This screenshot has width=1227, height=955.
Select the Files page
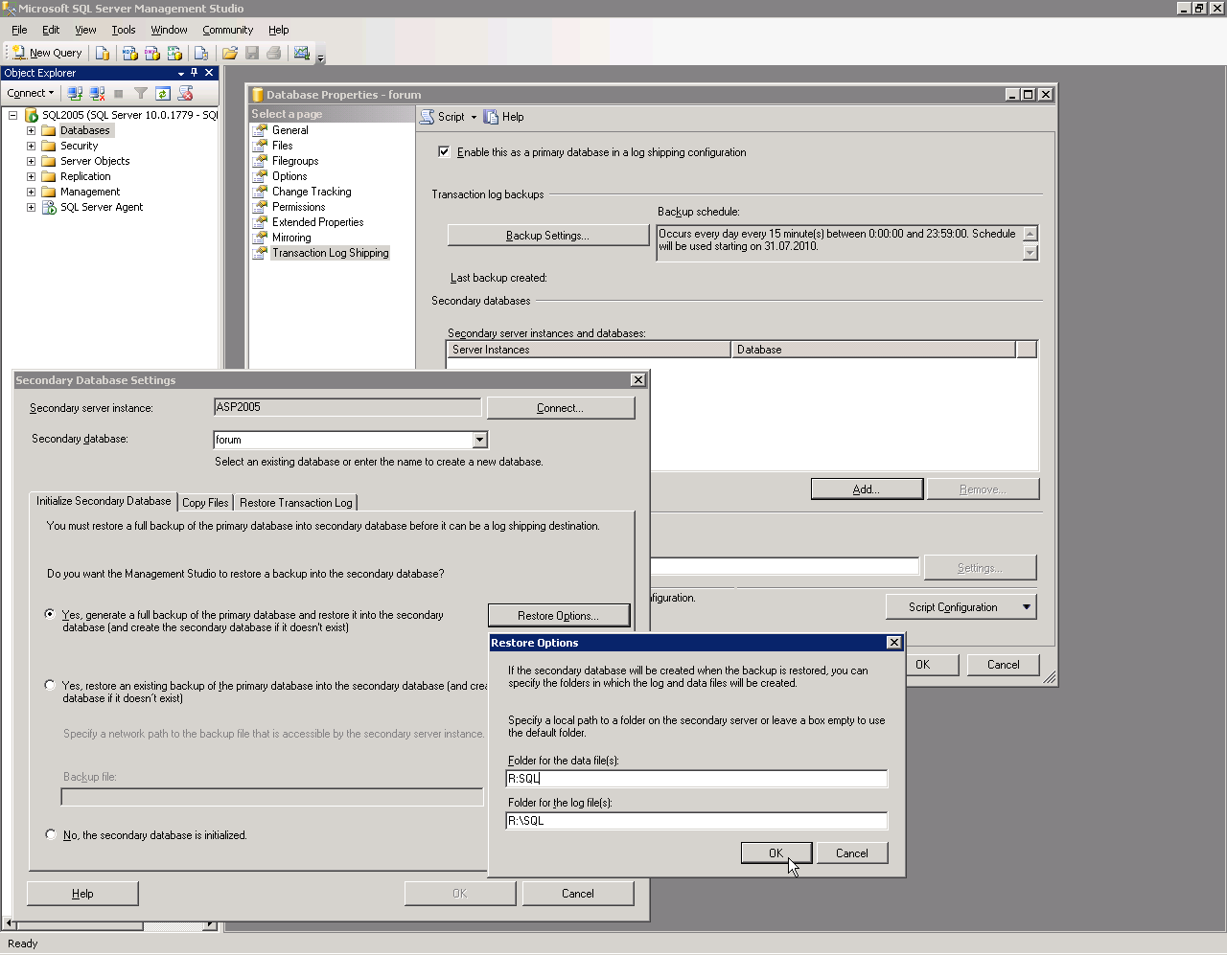coord(282,146)
